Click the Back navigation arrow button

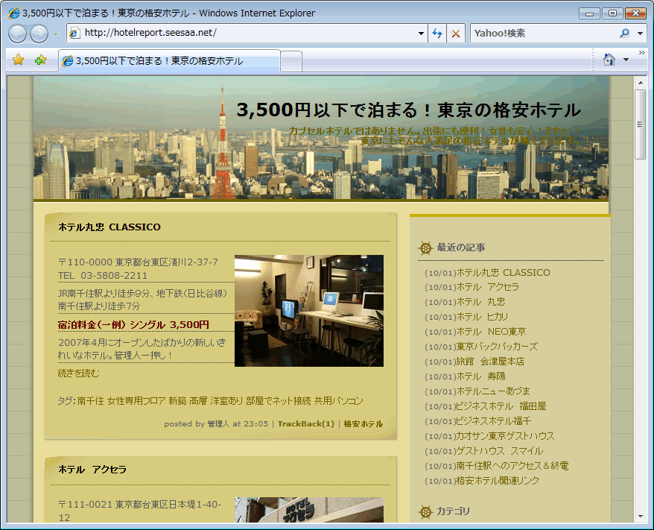[17, 34]
